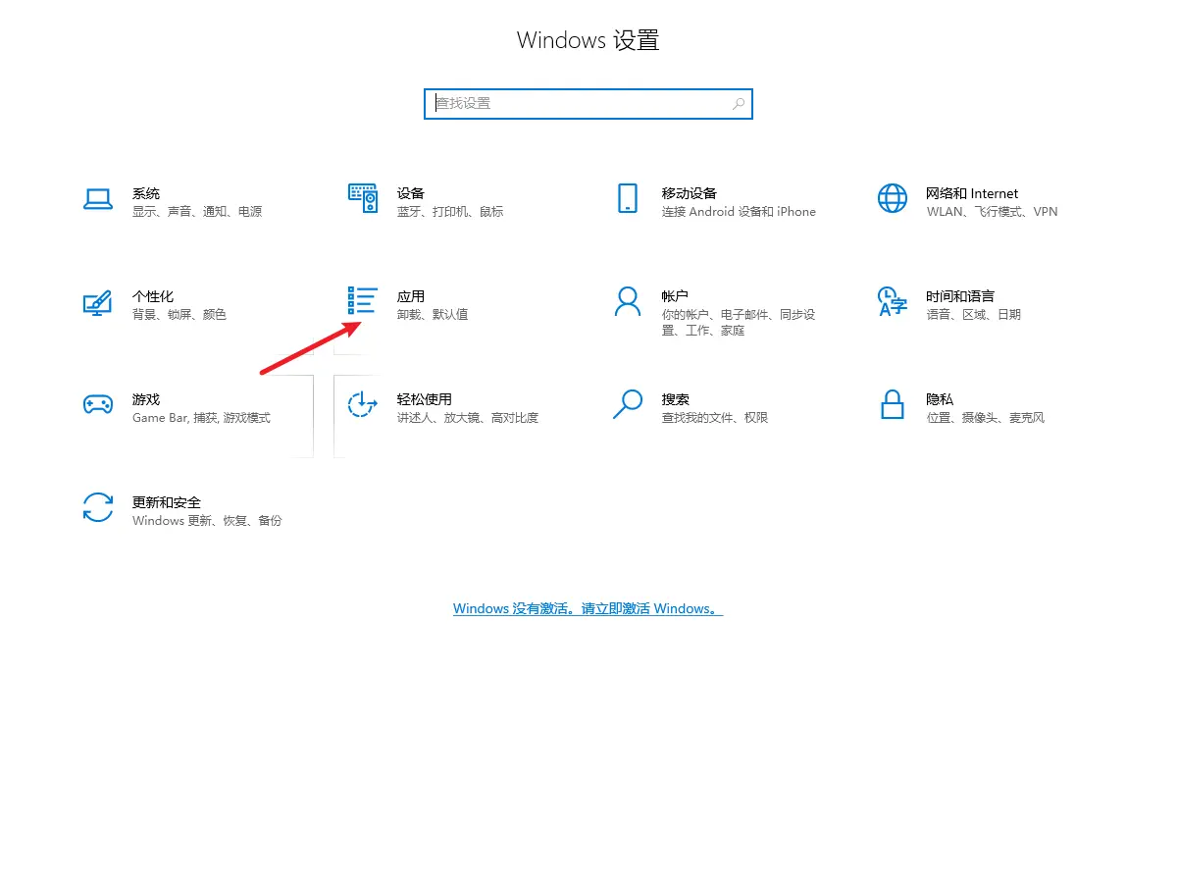Image resolution: width=1177 pixels, height=883 pixels.
Task: Open the 游戏 gamepad icon
Action: click(x=98, y=404)
